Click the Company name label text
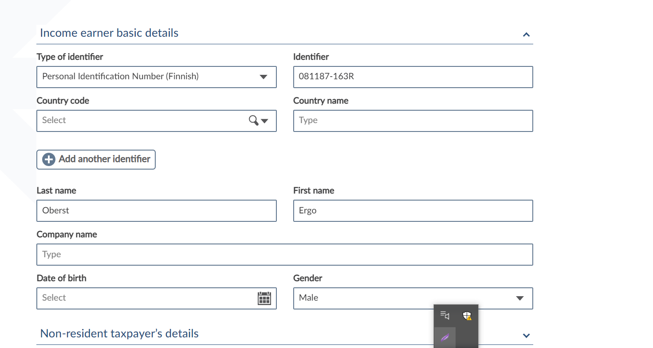Viewport: 653px width, 348px height. (x=67, y=235)
